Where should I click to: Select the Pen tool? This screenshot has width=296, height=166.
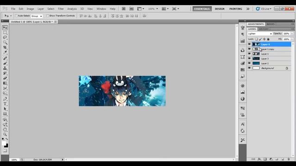(x=5, y=99)
